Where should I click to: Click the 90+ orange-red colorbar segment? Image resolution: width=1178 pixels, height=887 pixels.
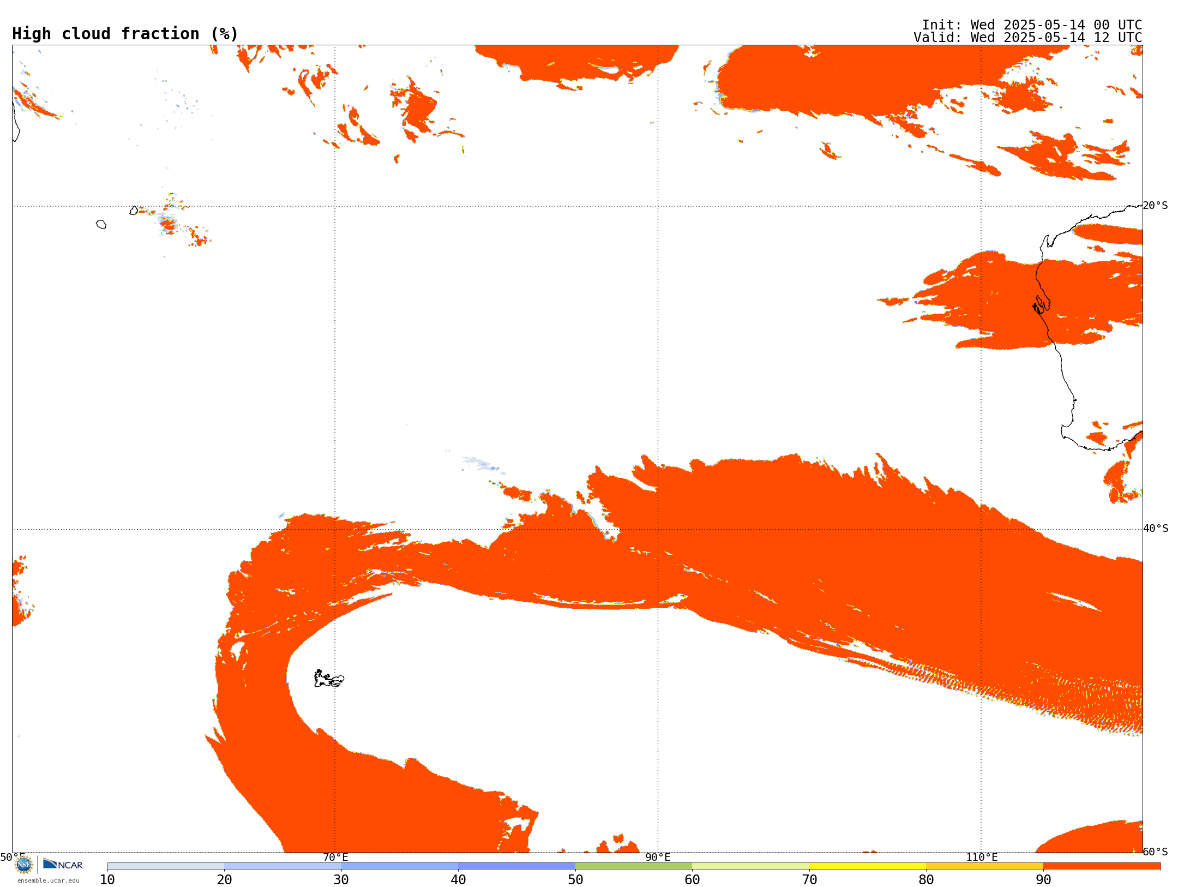(1102, 866)
